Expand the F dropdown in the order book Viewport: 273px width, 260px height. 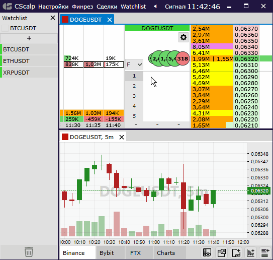[x=134, y=64]
